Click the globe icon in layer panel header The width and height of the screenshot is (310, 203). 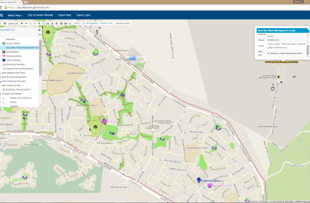pos(39,30)
